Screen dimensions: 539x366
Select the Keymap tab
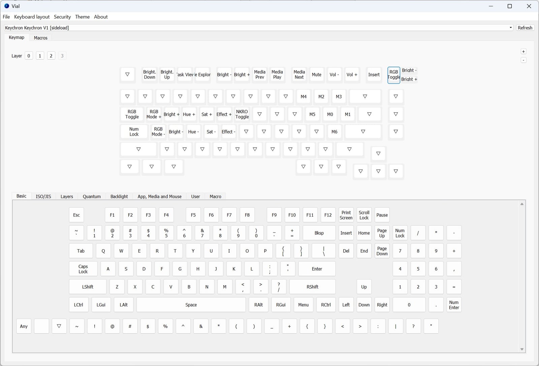click(x=17, y=37)
